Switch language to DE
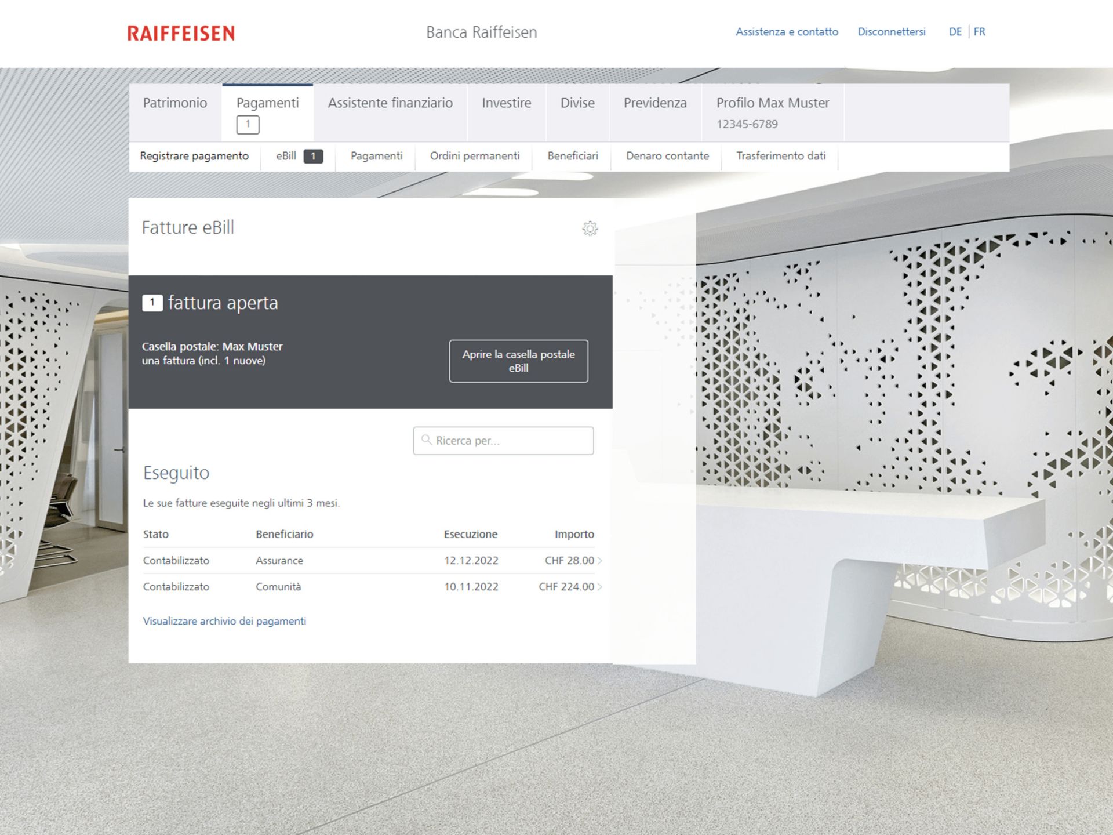Viewport: 1113px width, 835px height. pyautogui.click(x=955, y=32)
